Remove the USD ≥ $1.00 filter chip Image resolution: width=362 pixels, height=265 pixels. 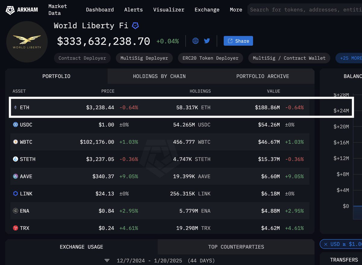pyautogui.click(x=326, y=244)
